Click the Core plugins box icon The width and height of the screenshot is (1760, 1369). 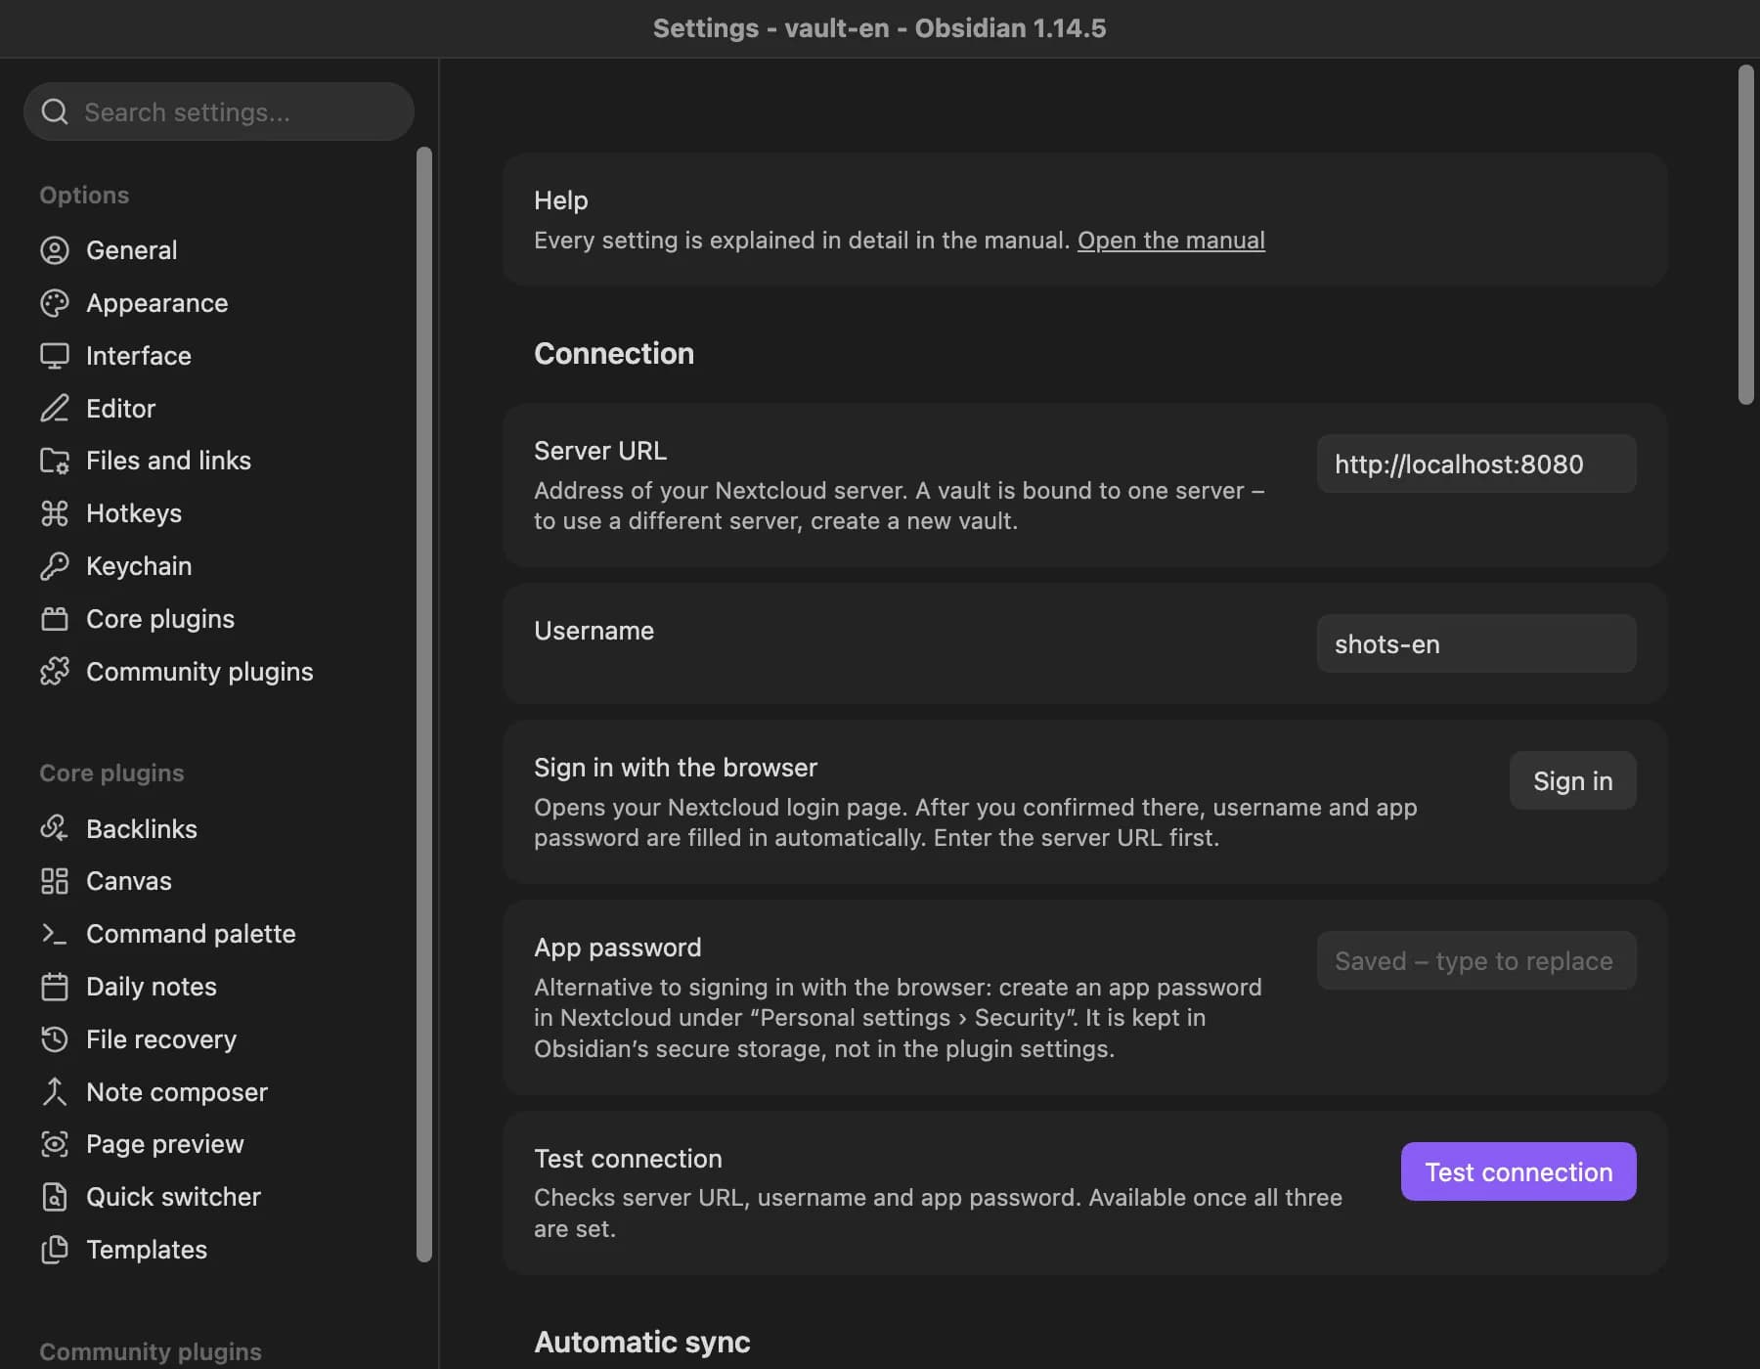click(x=55, y=619)
